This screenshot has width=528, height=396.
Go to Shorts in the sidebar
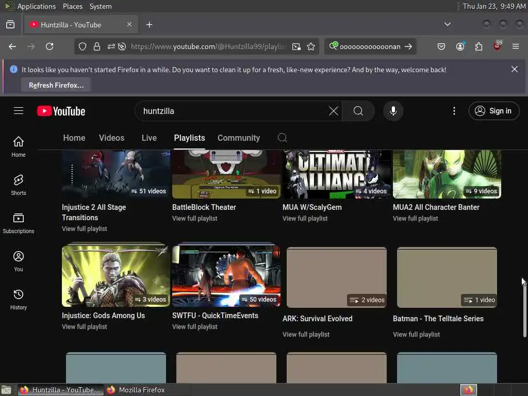click(x=19, y=185)
